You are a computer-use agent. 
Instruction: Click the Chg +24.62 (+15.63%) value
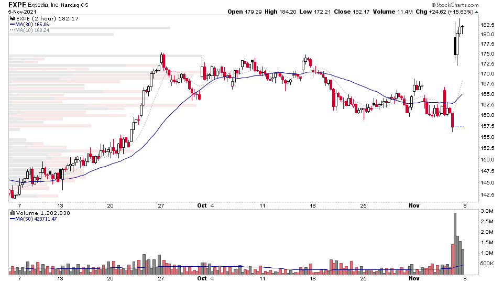pos(445,12)
